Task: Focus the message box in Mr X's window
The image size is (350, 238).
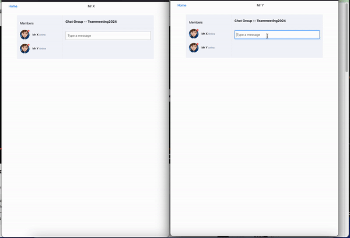Action: tap(108, 35)
